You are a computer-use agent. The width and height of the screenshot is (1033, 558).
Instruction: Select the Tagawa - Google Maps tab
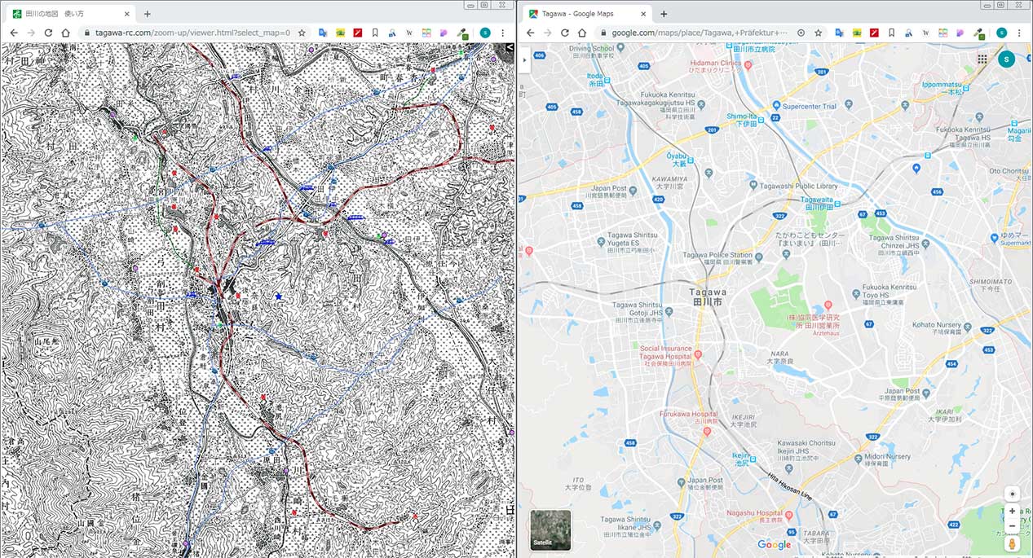point(585,14)
